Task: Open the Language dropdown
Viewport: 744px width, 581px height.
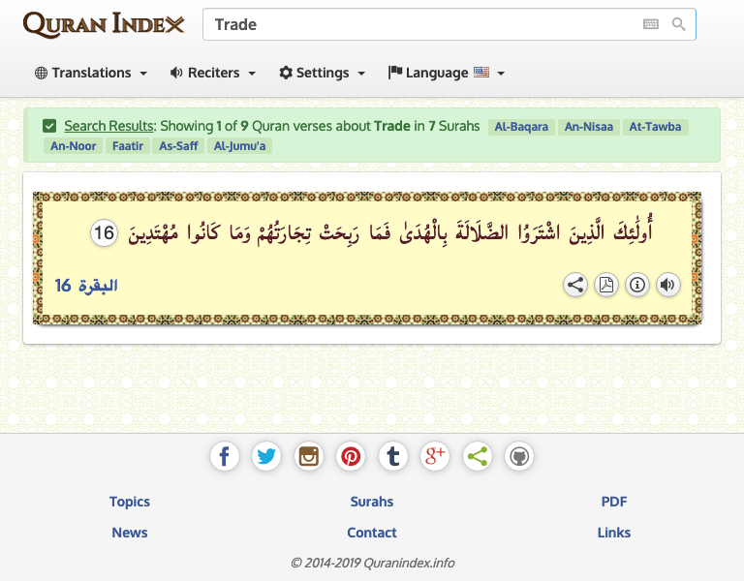Action: click(446, 73)
